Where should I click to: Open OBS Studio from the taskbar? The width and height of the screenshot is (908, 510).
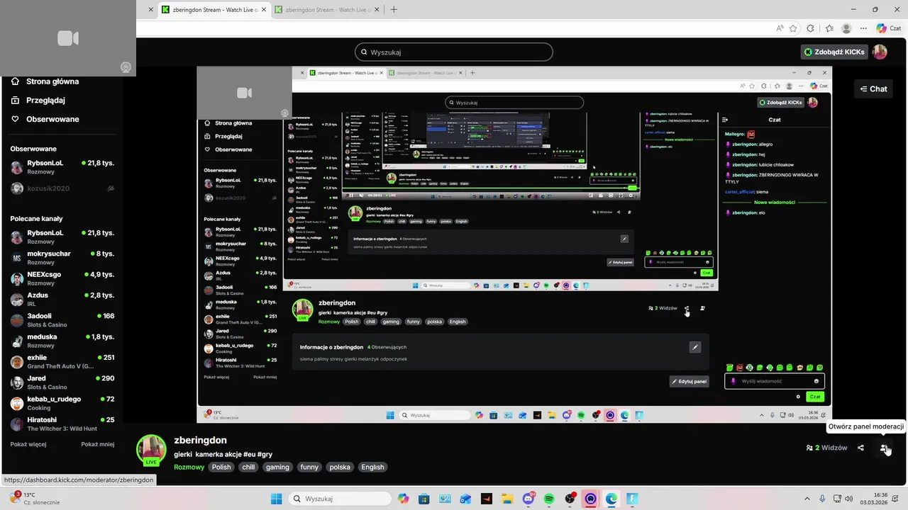[x=570, y=499]
